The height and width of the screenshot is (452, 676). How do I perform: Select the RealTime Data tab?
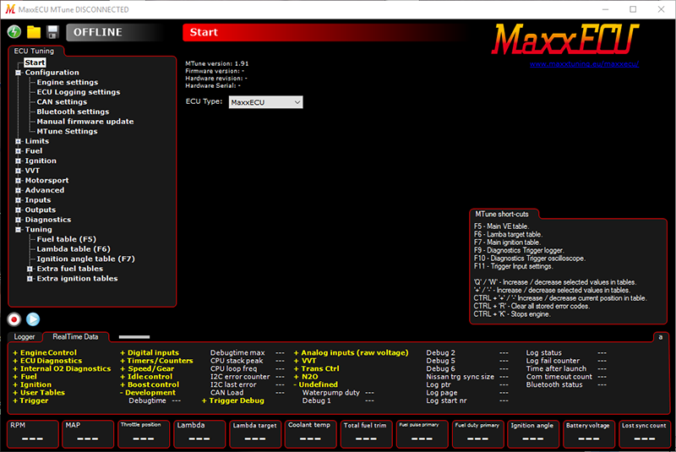(x=74, y=336)
